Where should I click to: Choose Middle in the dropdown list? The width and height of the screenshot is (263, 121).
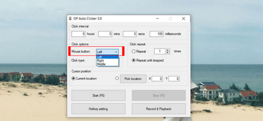[108, 64]
